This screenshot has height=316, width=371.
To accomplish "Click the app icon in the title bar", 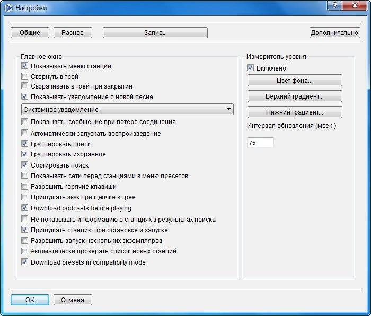I will pos(8,8).
